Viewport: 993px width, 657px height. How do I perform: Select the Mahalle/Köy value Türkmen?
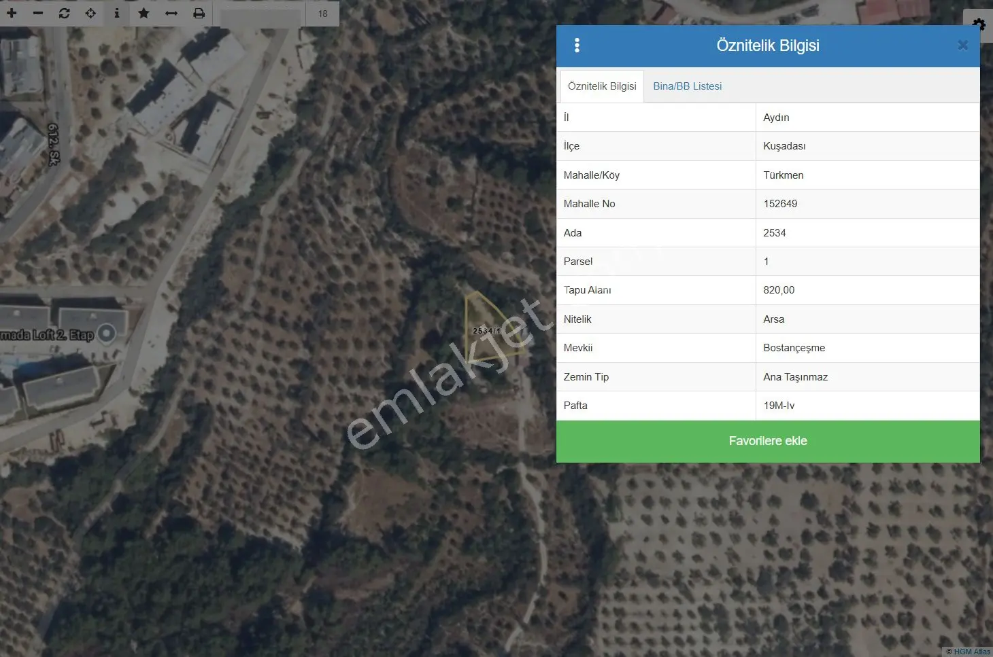784,175
